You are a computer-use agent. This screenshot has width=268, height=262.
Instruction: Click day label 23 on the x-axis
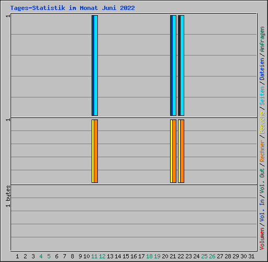[188, 256]
